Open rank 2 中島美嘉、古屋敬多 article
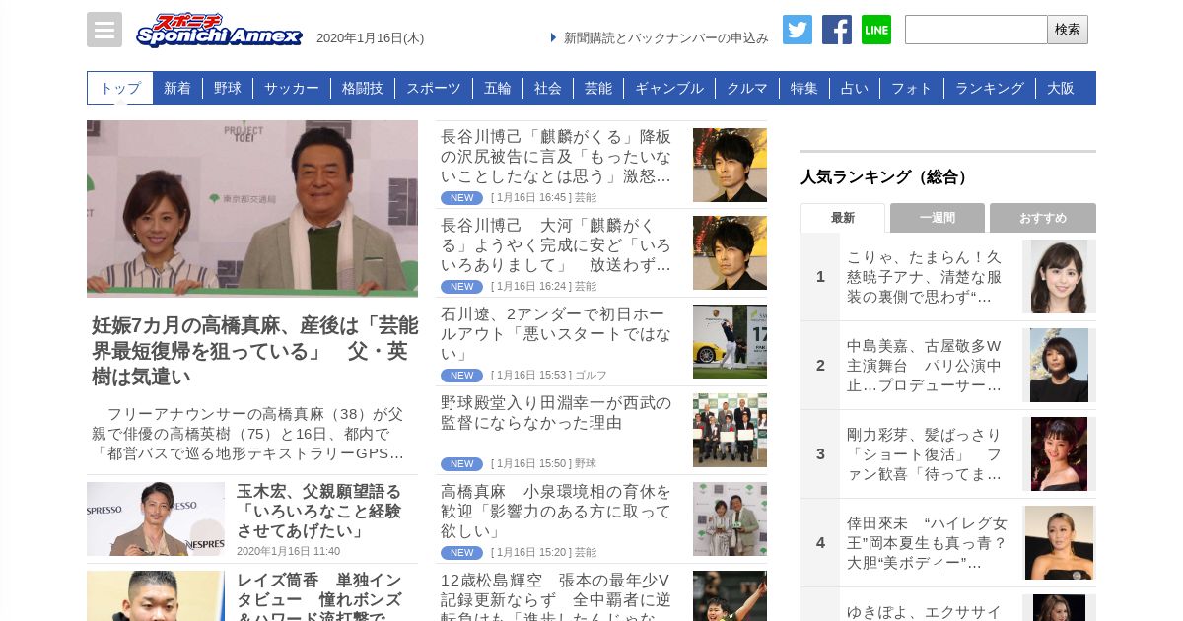Image resolution: width=1183 pixels, height=621 pixels. pyautogui.click(x=927, y=366)
